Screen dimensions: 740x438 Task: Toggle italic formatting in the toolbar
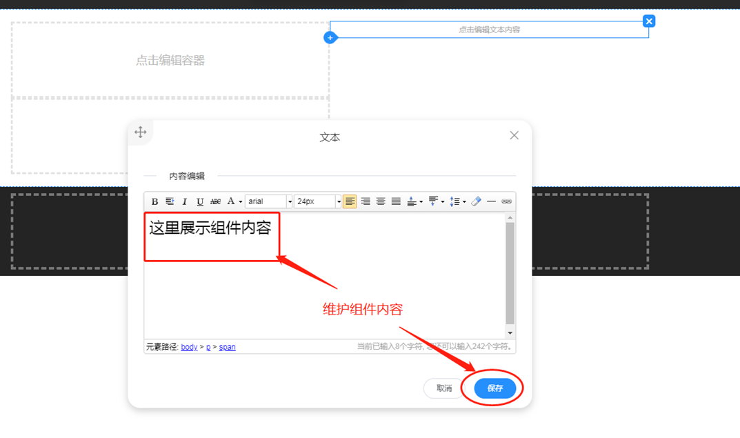point(185,201)
